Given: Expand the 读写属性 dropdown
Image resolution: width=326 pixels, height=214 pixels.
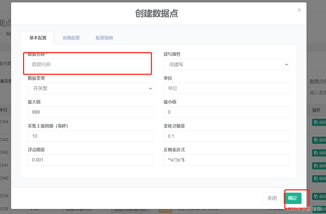Looking at the screenshot, I should click(x=226, y=64).
